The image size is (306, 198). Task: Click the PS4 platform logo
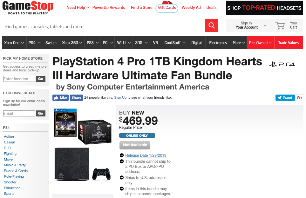coord(282,64)
